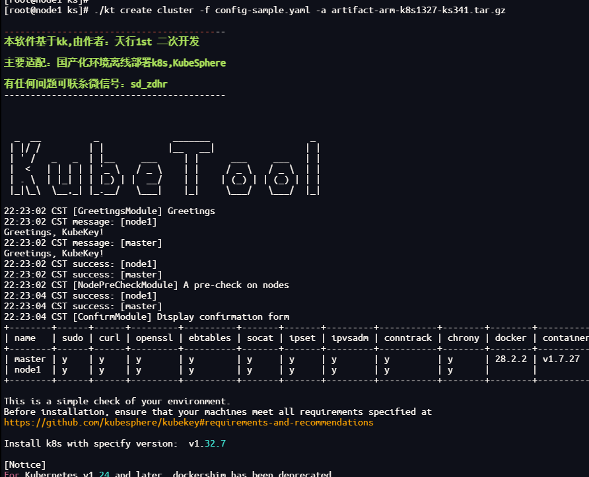Screen dimensions: 589x477
Task: Click the "node1" row name cell
Action: pos(28,369)
